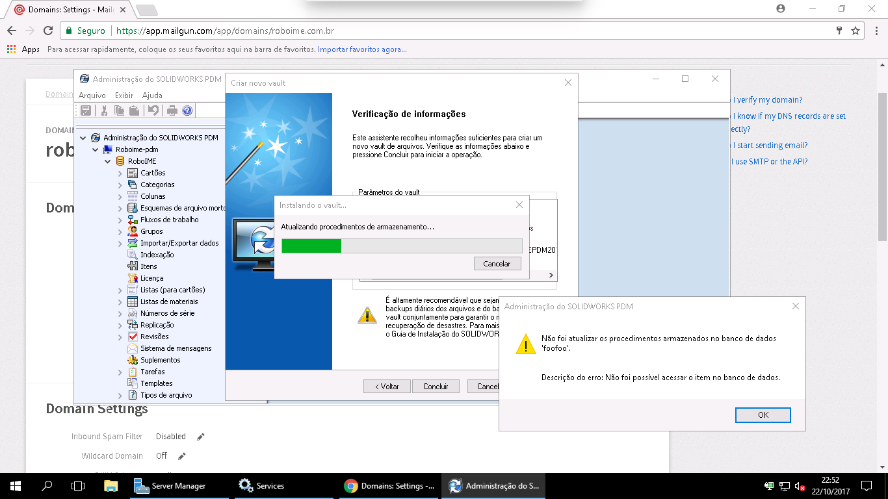
Task: Reload the Chrome page
Action: 47,31
